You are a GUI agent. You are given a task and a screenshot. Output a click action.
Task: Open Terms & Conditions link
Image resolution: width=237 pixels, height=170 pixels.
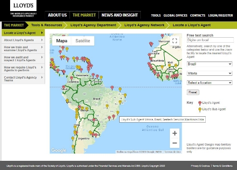[222, 166]
